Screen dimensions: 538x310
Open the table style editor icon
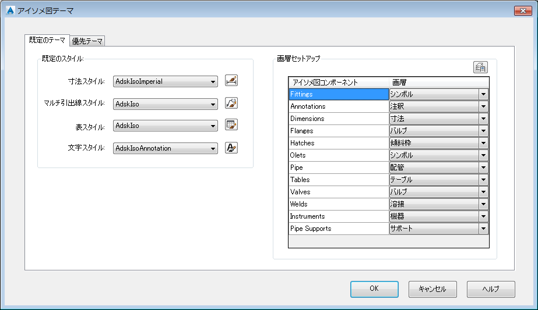coord(231,125)
